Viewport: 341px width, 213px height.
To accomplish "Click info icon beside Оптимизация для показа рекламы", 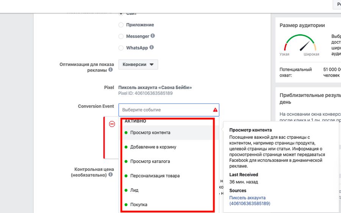I will [x=111, y=70].
